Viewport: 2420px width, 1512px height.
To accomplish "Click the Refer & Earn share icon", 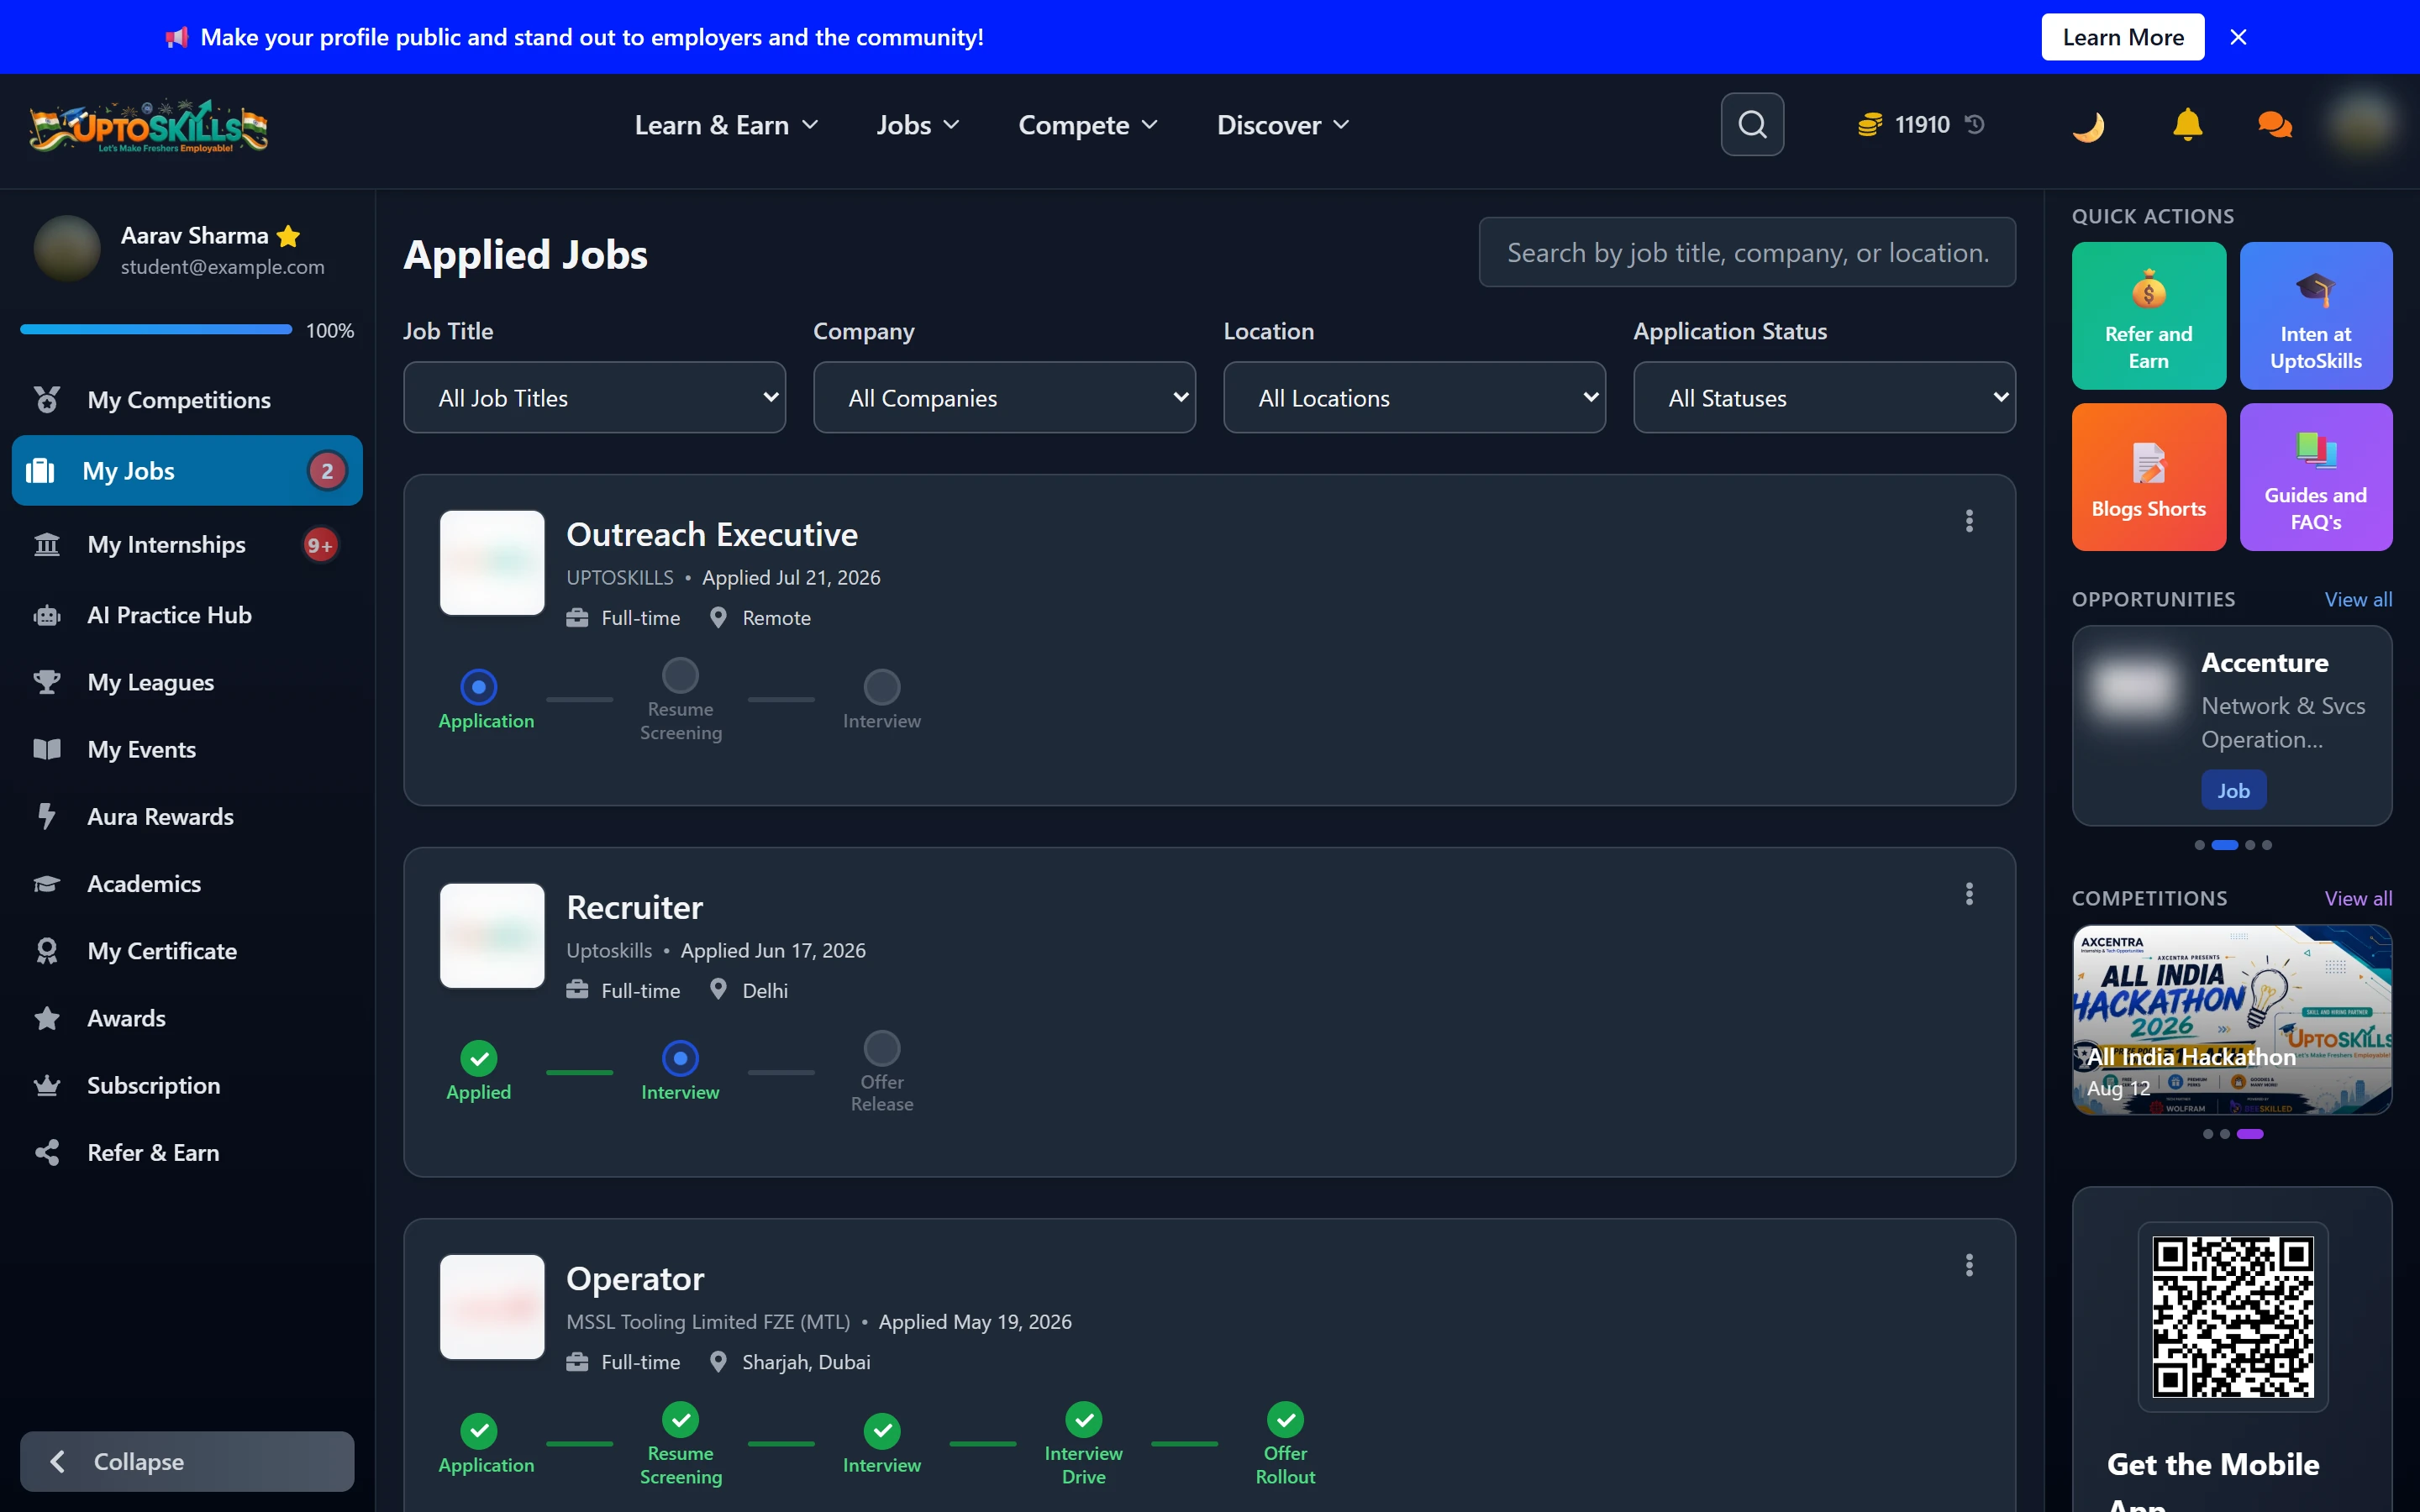I will 46,1152.
